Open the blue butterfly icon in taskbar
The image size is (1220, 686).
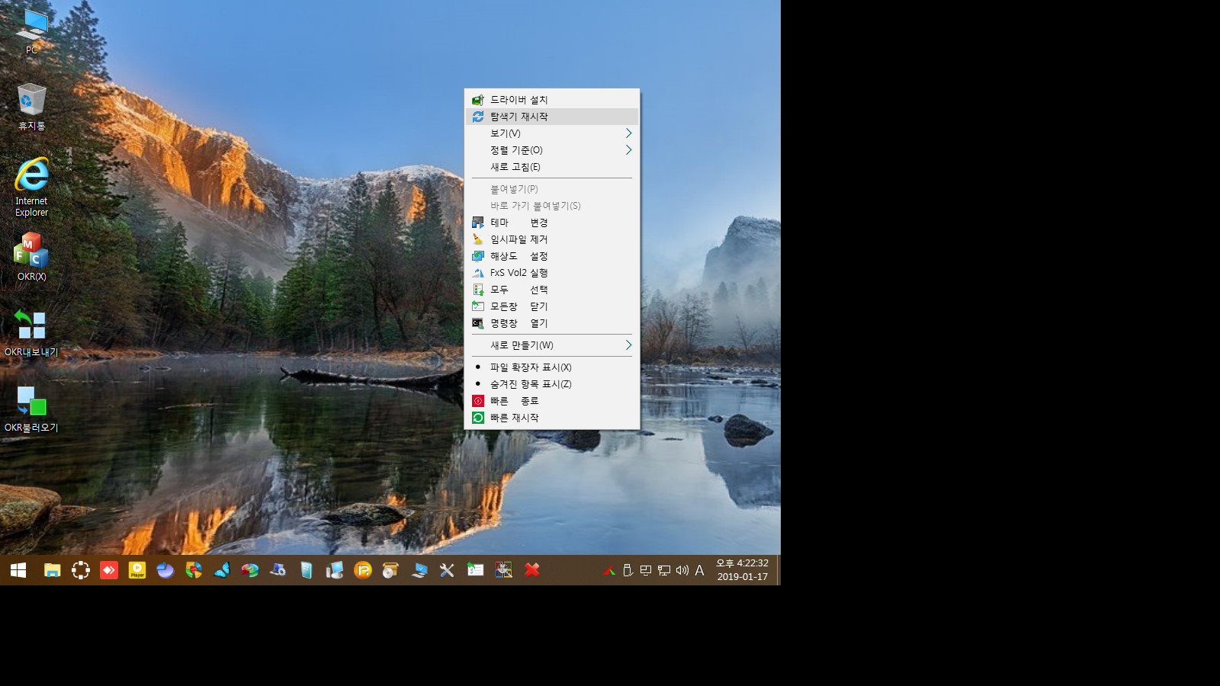222,570
